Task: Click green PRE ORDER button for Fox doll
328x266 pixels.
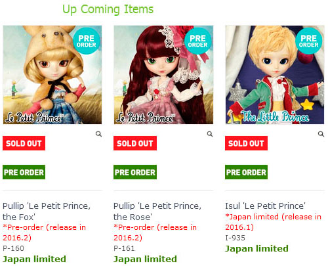Action: click(x=24, y=172)
